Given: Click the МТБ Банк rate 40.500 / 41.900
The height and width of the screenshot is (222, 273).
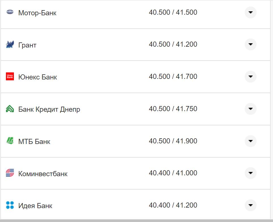Looking at the screenshot, I should (173, 141).
